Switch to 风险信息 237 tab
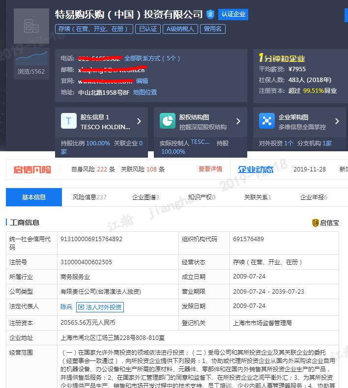Viewport: 348px width, 388px height. click(89, 197)
